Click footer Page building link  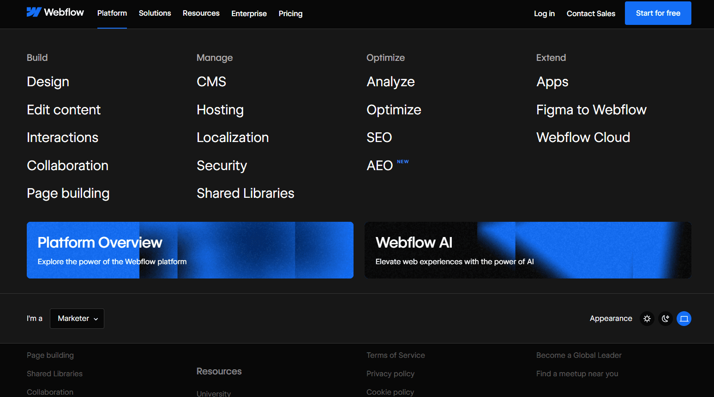pyautogui.click(x=50, y=356)
